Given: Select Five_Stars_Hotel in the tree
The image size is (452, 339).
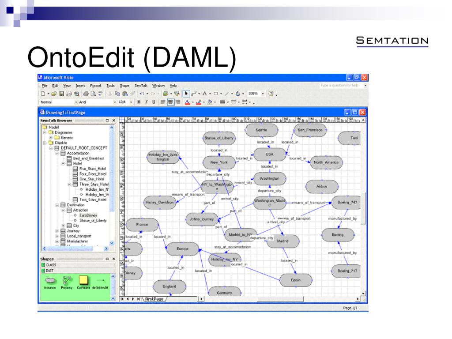Looking at the screenshot, I should pos(93,169).
